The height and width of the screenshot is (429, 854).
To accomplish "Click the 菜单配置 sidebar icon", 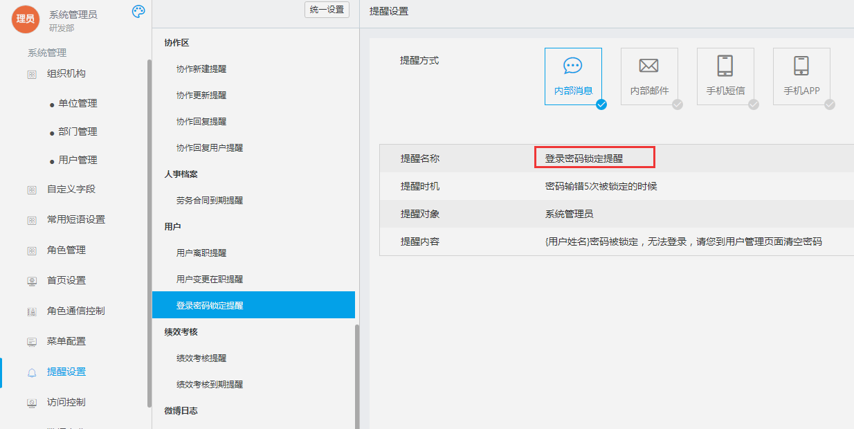I will point(32,342).
